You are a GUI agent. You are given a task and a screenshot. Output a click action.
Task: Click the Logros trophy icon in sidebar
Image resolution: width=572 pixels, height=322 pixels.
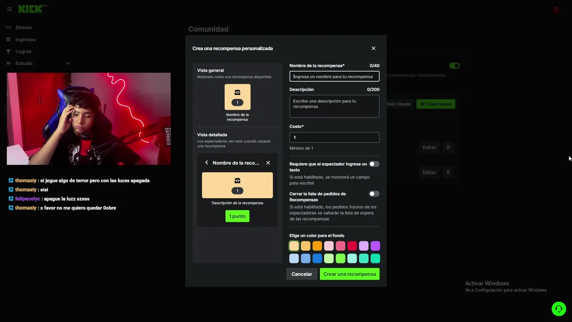click(8, 51)
